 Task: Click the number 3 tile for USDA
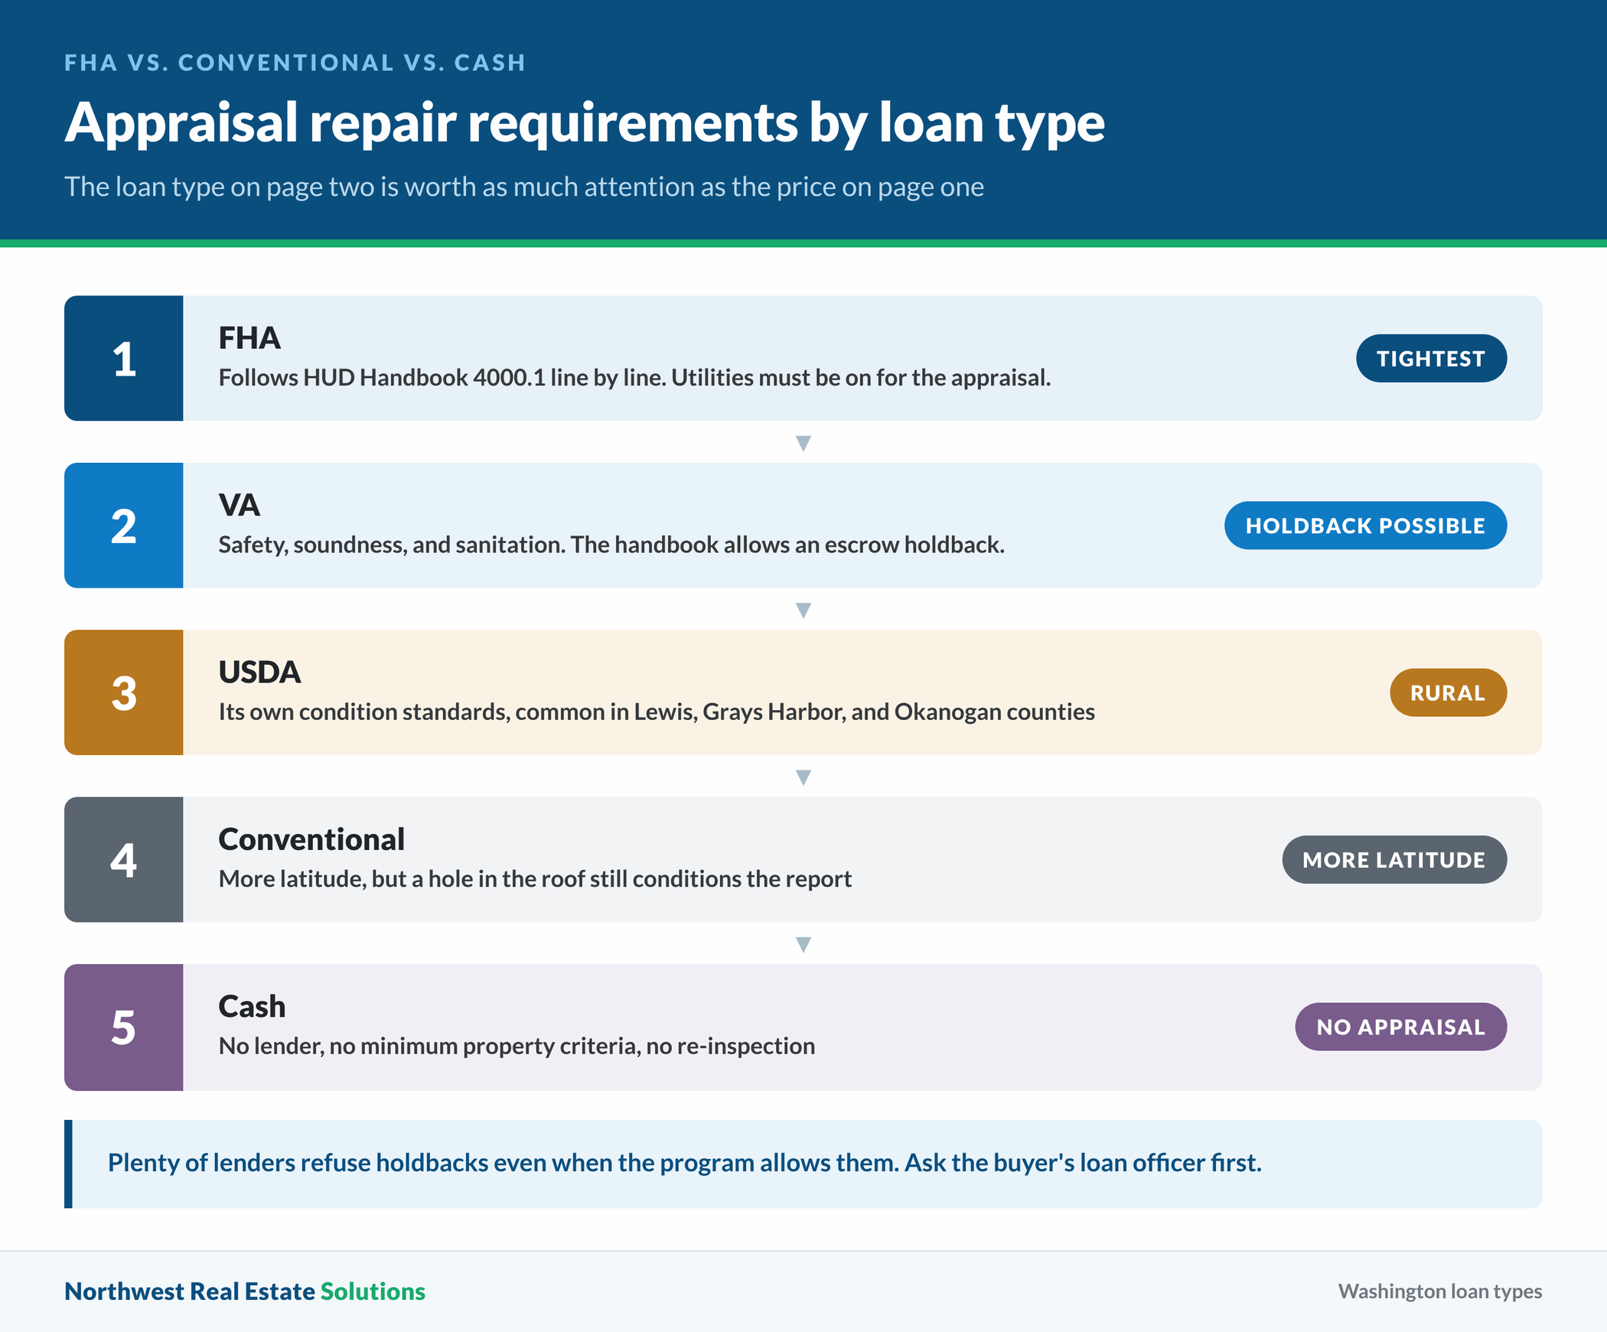point(124,692)
